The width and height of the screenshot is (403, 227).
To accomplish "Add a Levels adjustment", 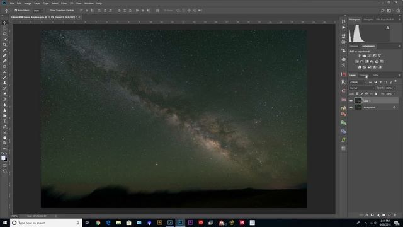I will [x=365, y=56].
